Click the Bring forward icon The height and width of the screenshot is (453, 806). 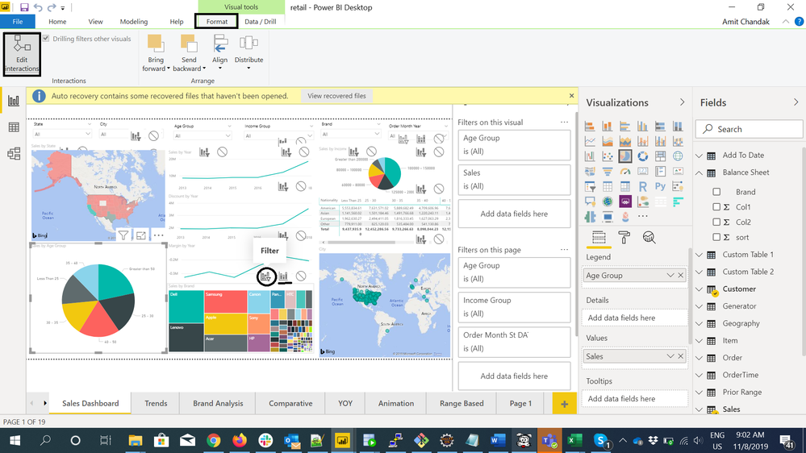tap(156, 52)
